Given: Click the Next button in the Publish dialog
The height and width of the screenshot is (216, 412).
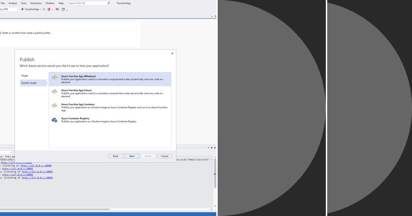Looking at the screenshot, I should [x=132, y=156].
